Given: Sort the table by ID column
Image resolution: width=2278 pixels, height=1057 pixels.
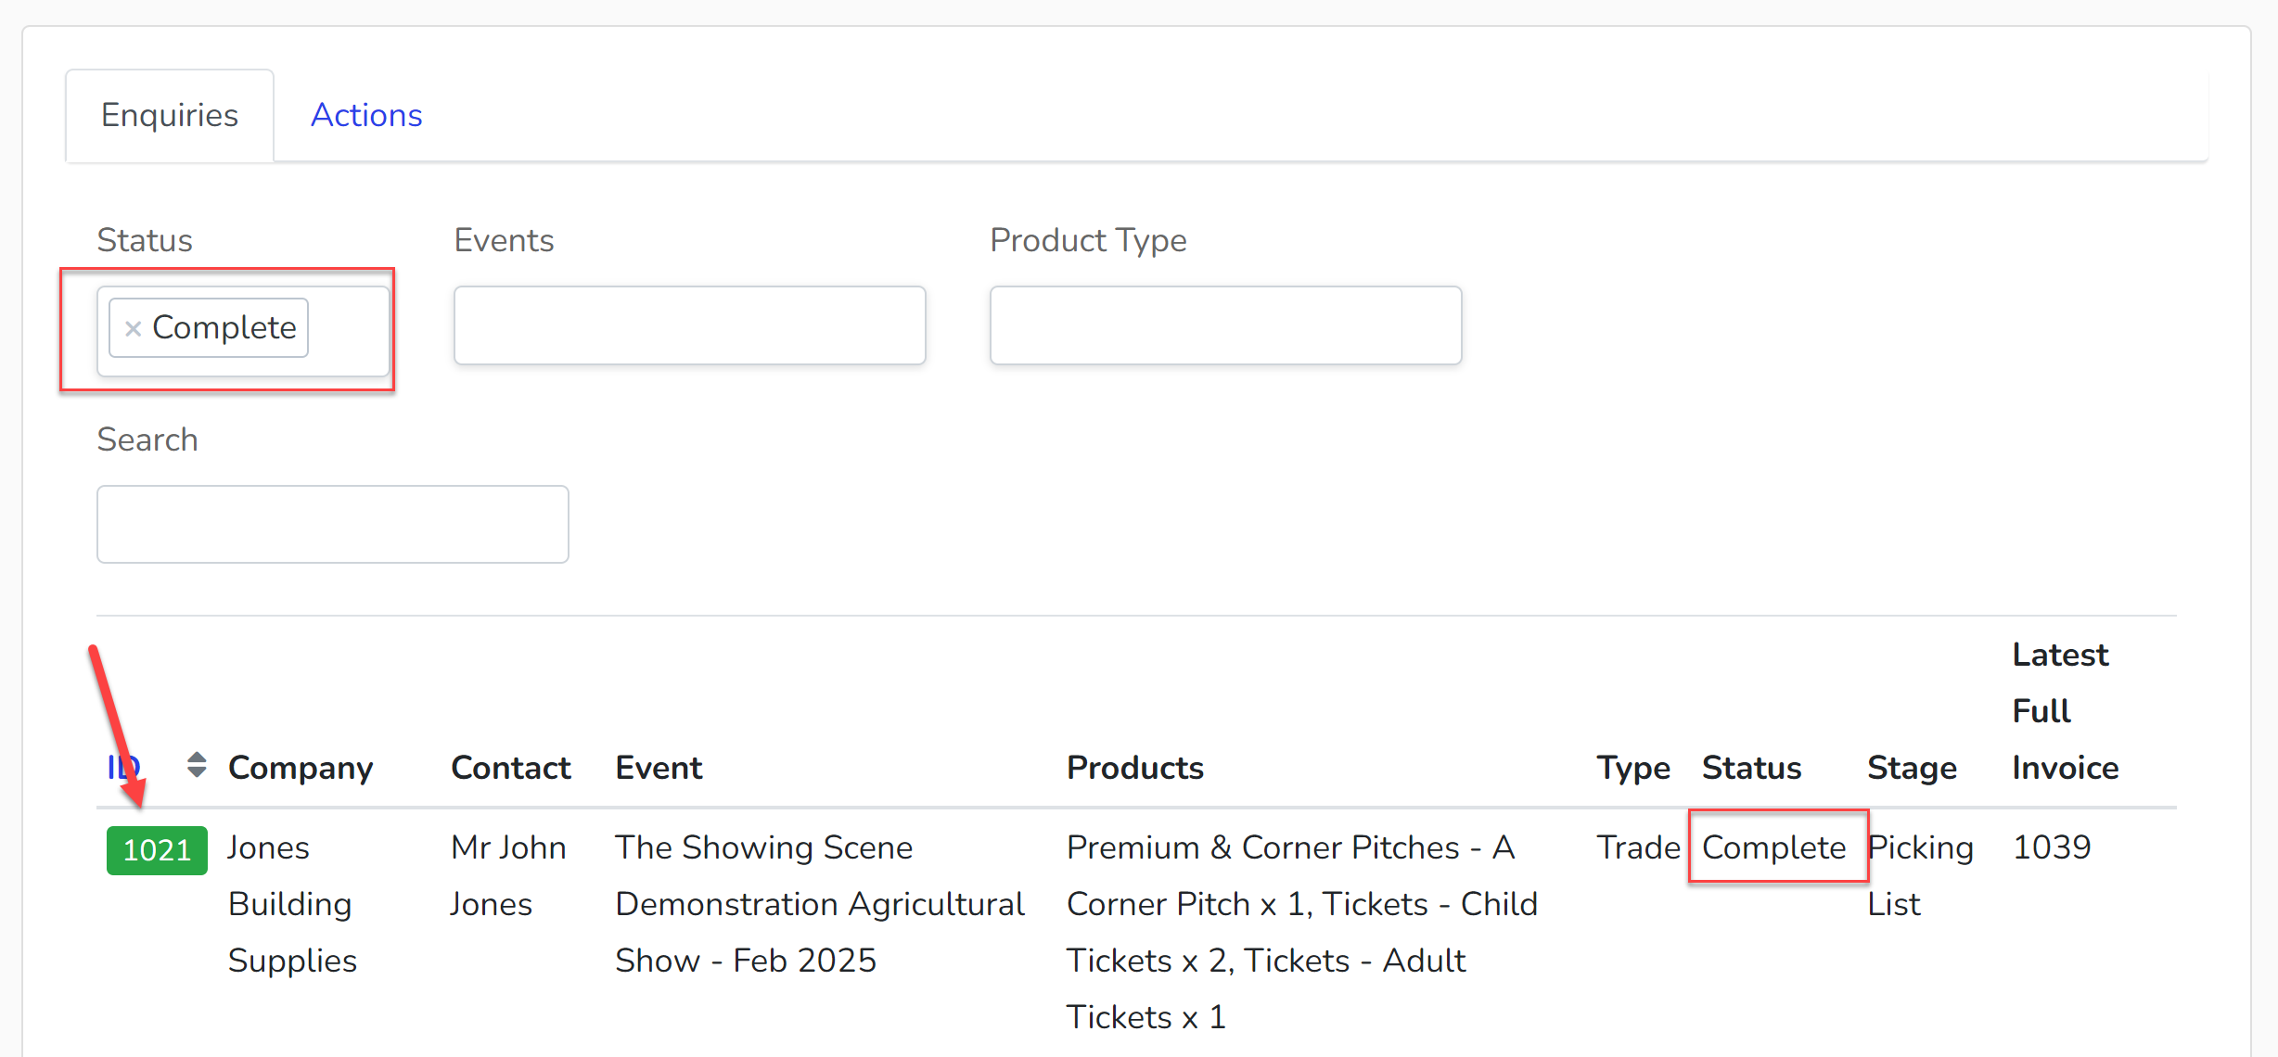Looking at the screenshot, I should coord(196,766).
